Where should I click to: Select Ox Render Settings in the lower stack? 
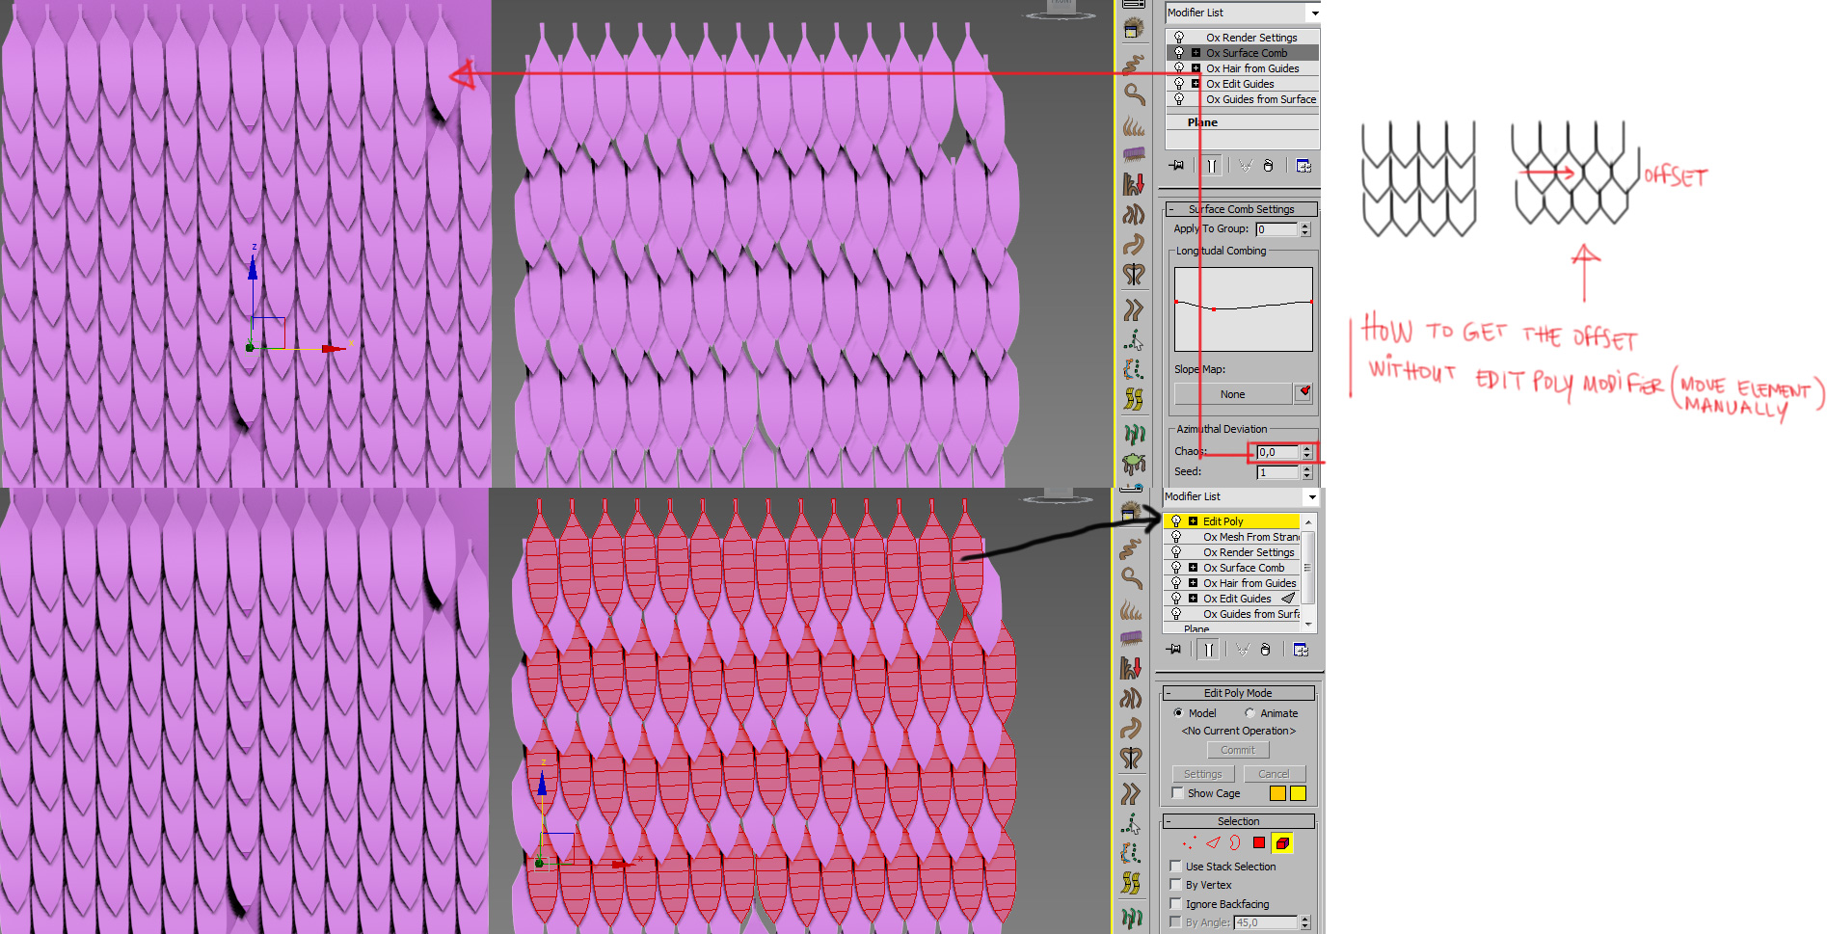pyautogui.click(x=1249, y=552)
